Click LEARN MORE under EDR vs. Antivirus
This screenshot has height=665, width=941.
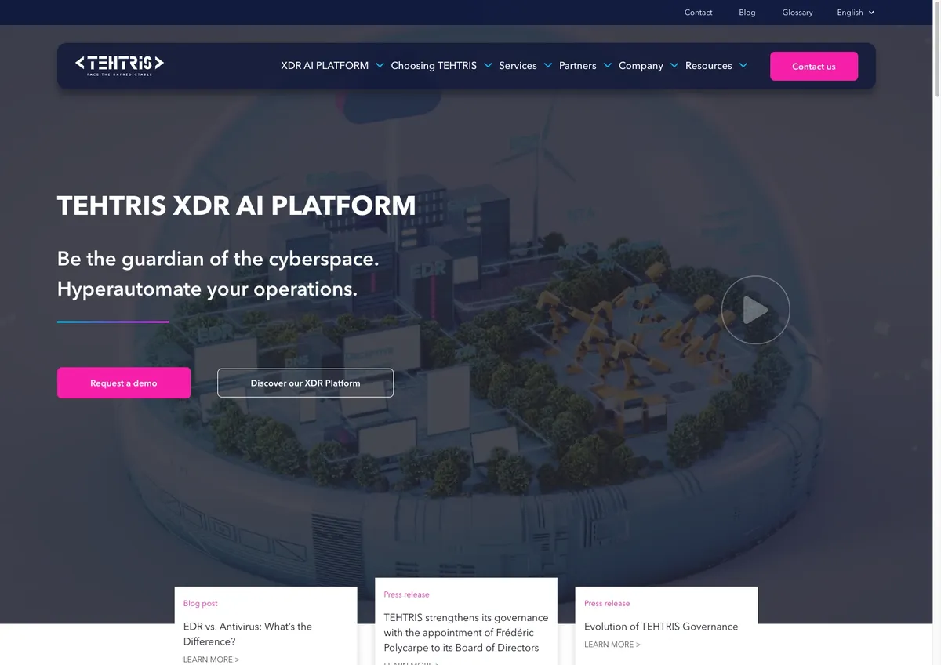(212, 660)
